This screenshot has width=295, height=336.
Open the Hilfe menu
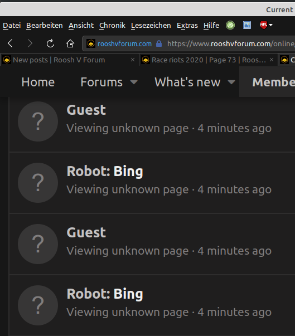211,26
